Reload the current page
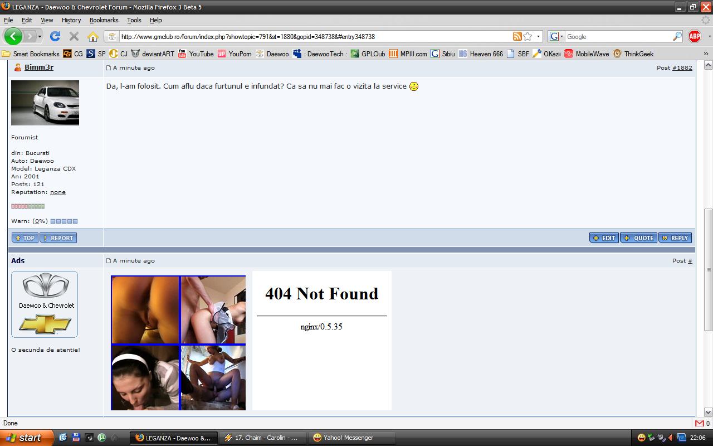713x446 pixels. (55, 36)
